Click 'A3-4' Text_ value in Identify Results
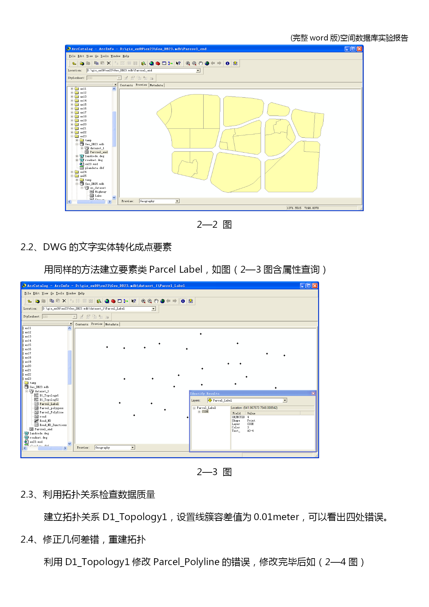This screenshot has height=607, width=429. [x=250, y=431]
